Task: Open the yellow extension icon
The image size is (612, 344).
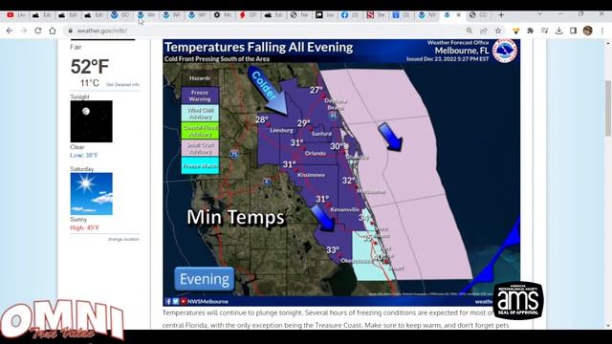Action: tap(516, 31)
